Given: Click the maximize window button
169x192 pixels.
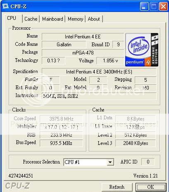Looking at the screenshot, I should (x=154, y=7).
